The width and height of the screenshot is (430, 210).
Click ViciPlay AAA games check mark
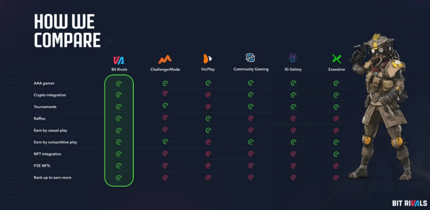208,83
